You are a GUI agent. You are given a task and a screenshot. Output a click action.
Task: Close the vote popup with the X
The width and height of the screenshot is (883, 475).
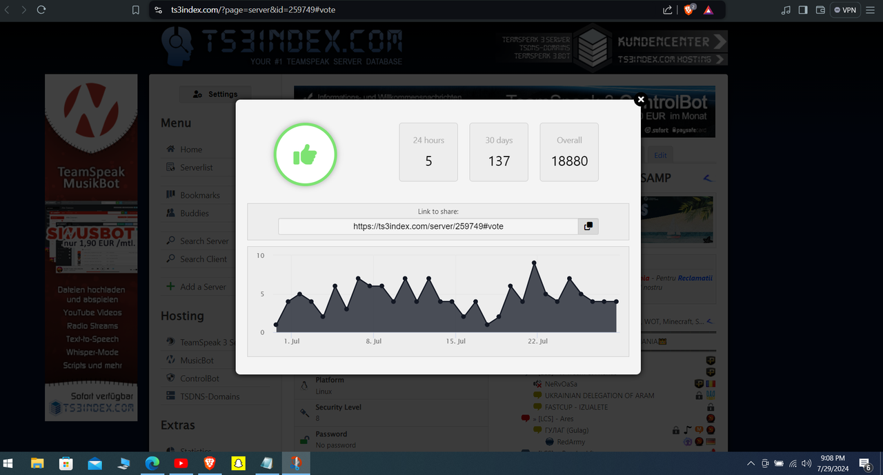coord(640,100)
